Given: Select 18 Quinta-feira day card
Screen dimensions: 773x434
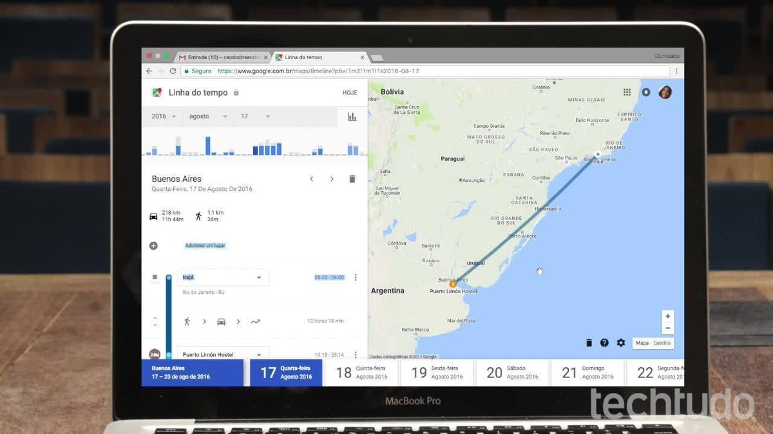Looking at the screenshot, I should point(361,372).
